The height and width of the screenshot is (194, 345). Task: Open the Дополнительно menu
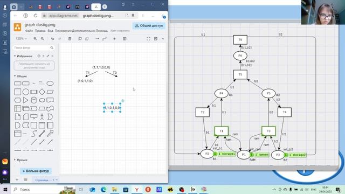(x=84, y=31)
